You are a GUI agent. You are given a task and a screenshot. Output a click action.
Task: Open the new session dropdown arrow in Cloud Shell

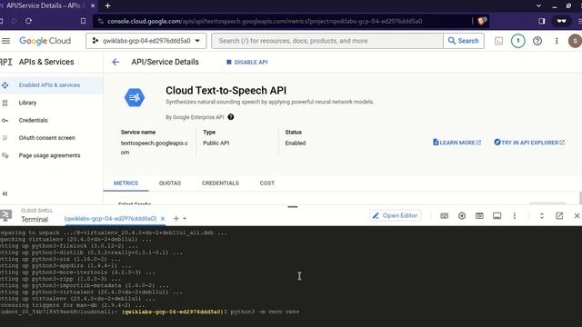[185, 219]
